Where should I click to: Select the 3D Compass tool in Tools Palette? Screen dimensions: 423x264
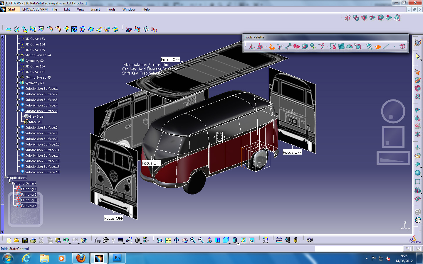pos(252,46)
